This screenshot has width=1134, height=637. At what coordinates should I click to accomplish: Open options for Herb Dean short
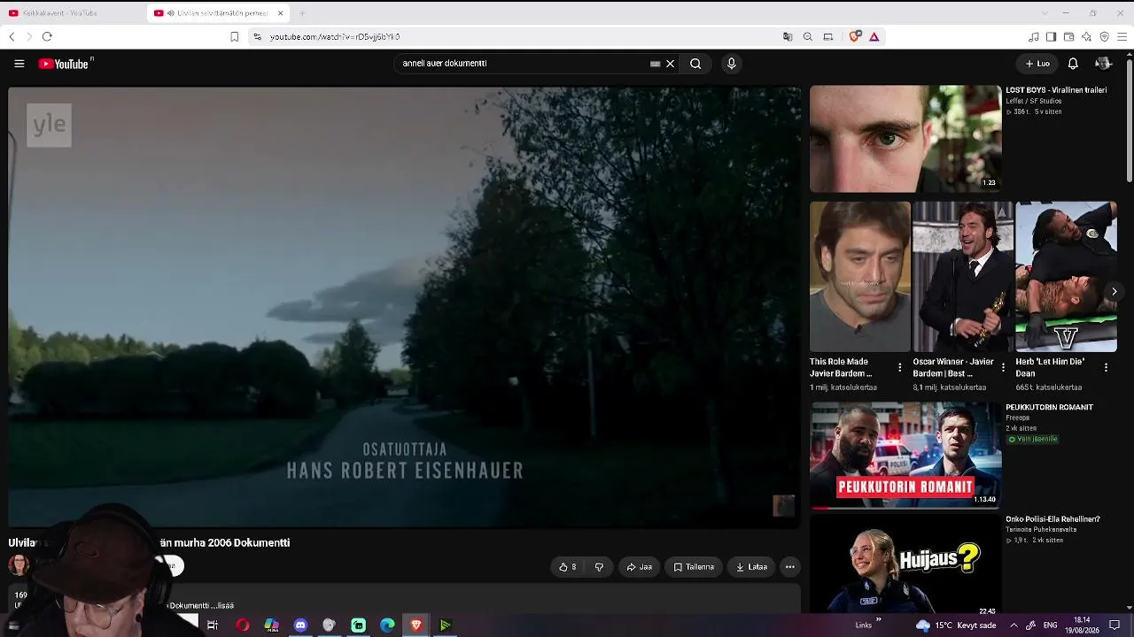point(1106,367)
